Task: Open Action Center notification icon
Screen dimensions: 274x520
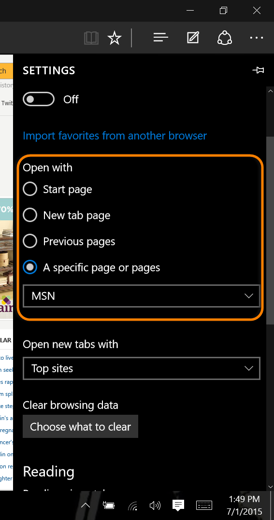Action: tap(178, 505)
